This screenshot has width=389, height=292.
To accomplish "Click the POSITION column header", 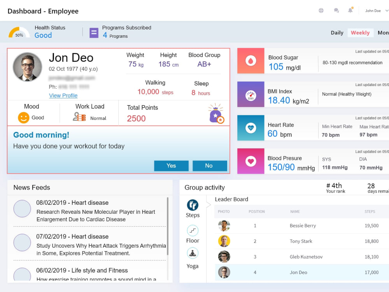I will tap(257, 211).
